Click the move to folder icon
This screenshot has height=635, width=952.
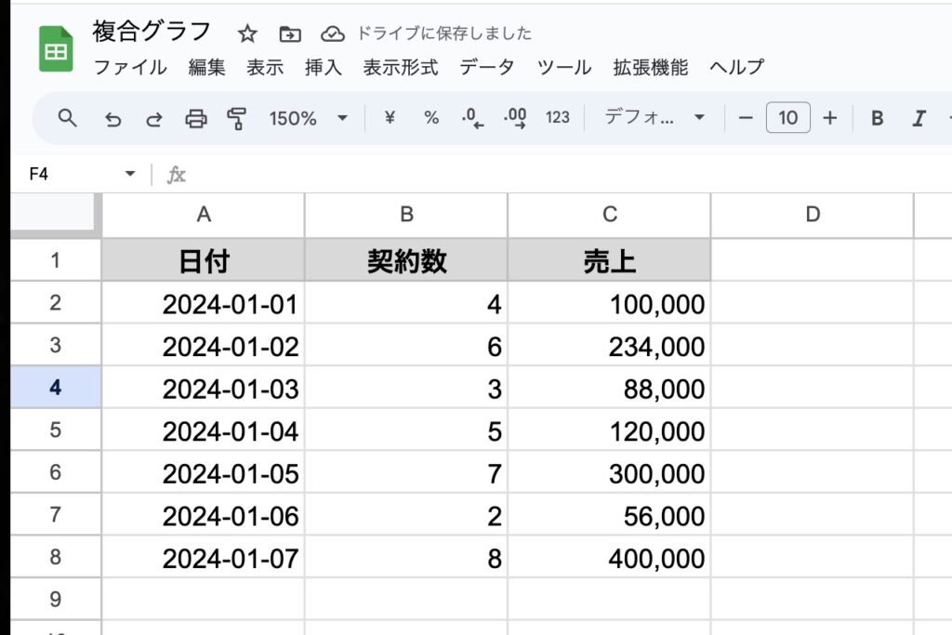pos(290,34)
